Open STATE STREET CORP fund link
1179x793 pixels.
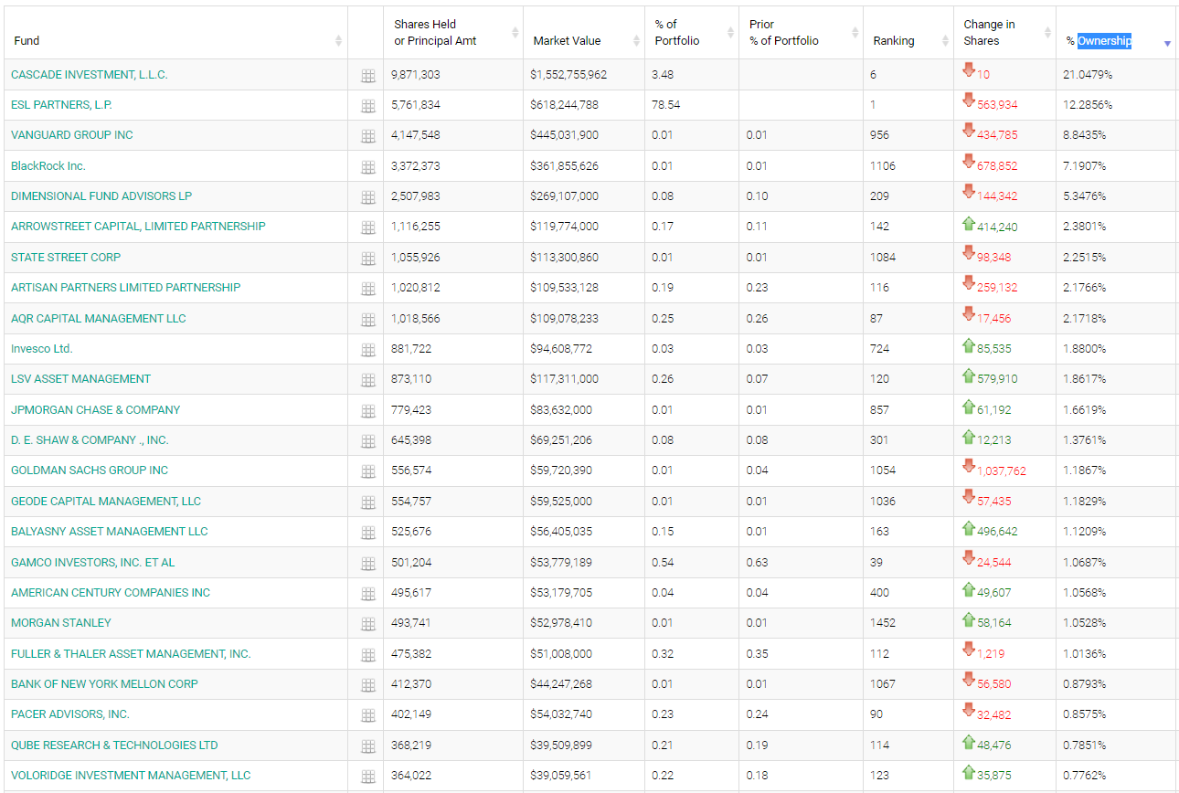click(66, 257)
